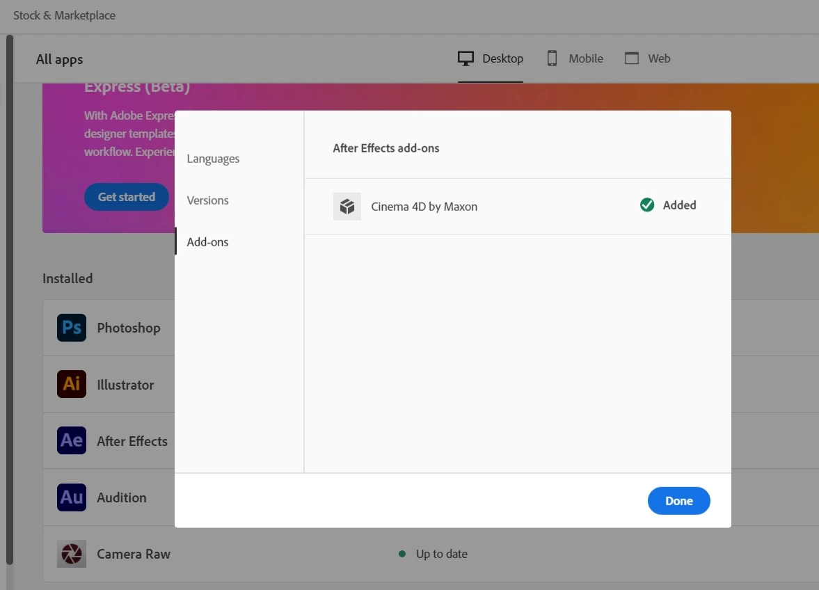The height and width of the screenshot is (590, 819).
Task: Click the Mobile phone icon
Action: tap(552, 58)
